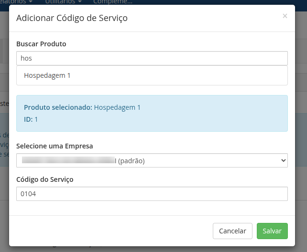
Task: Click the Buscar Produto label
Action: coord(41,44)
